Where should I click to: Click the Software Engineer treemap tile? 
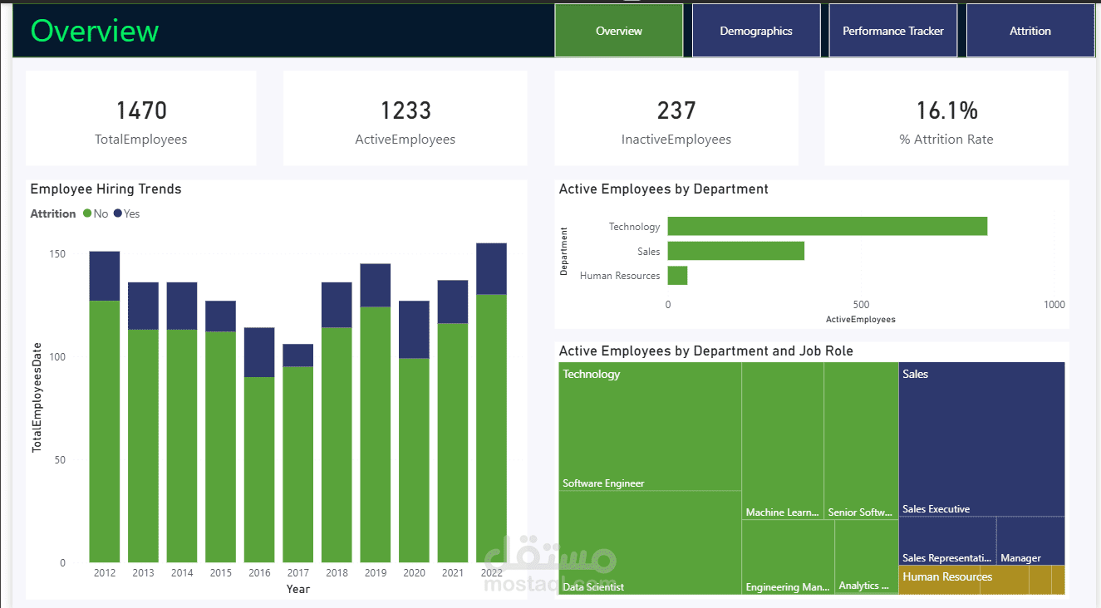point(650,426)
